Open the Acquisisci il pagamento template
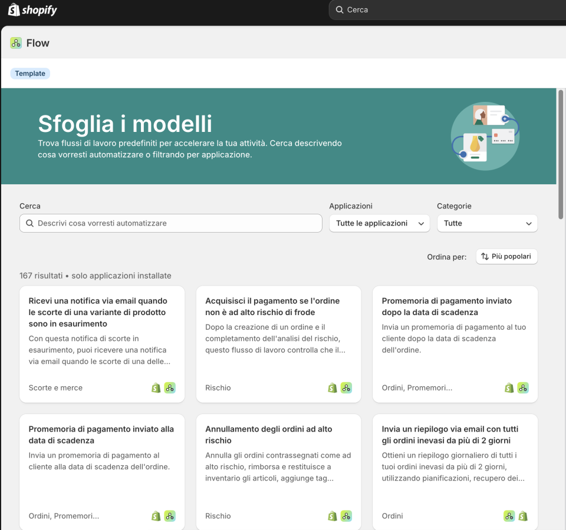The image size is (566, 530). [278, 344]
